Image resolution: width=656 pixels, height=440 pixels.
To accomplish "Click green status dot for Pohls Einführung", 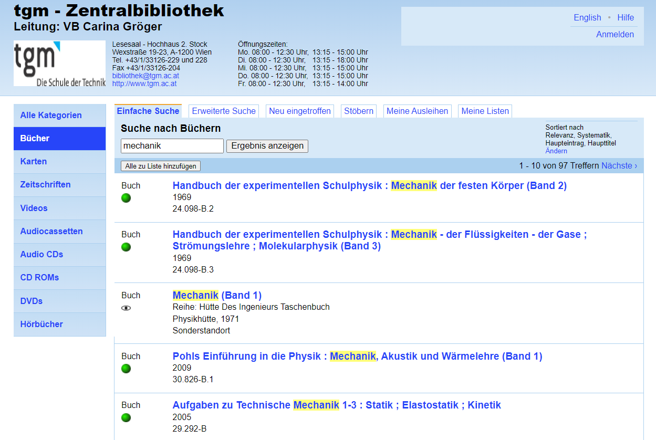I will pos(126,369).
